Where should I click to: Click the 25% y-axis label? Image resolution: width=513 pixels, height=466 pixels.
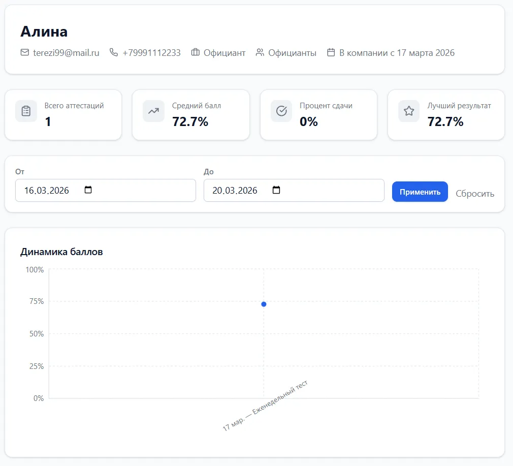point(36,366)
